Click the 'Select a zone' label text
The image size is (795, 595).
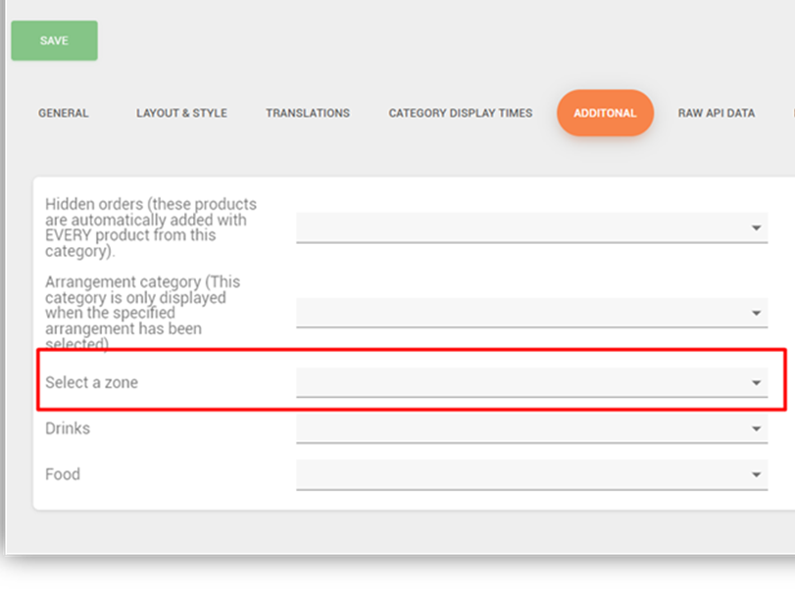pyautogui.click(x=91, y=382)
